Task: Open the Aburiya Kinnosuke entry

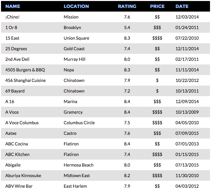Action: (x=23, y=175)
